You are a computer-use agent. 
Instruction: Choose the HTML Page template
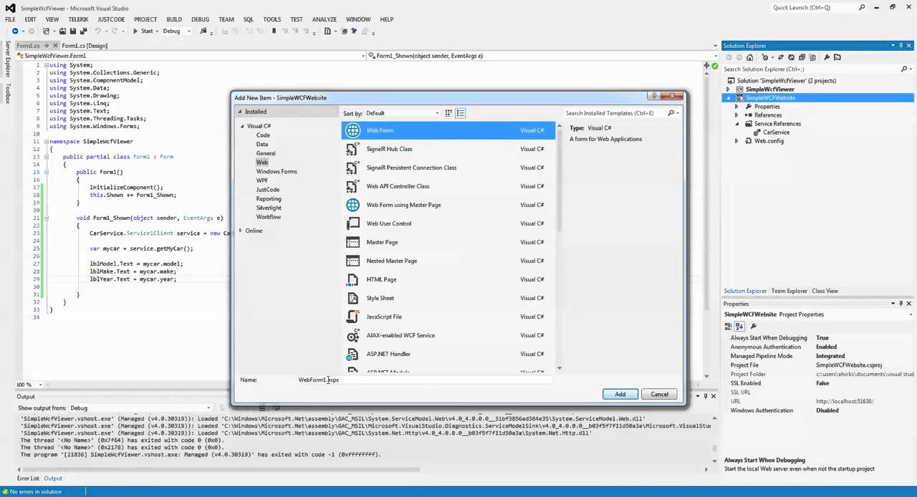pos(448,279)
